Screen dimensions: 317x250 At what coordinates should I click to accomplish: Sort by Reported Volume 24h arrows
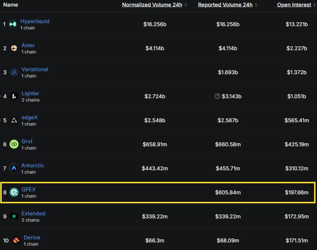(x=256, y=5)
